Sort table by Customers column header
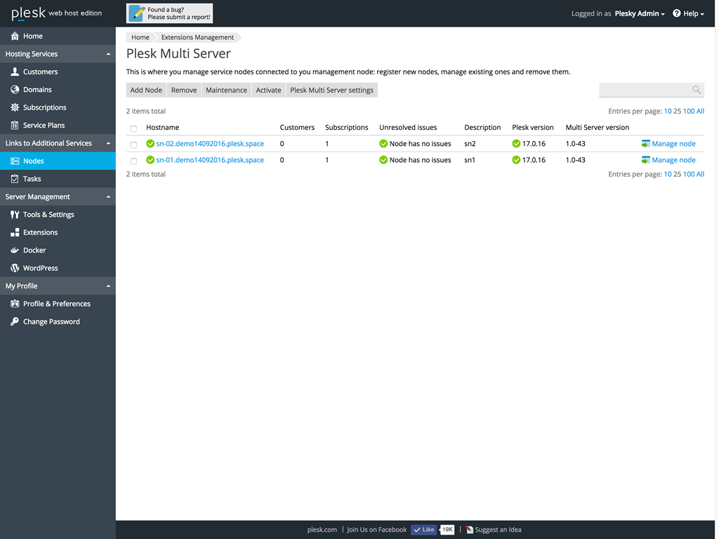Viewport: 719px width, 539px height. (297, 128)
